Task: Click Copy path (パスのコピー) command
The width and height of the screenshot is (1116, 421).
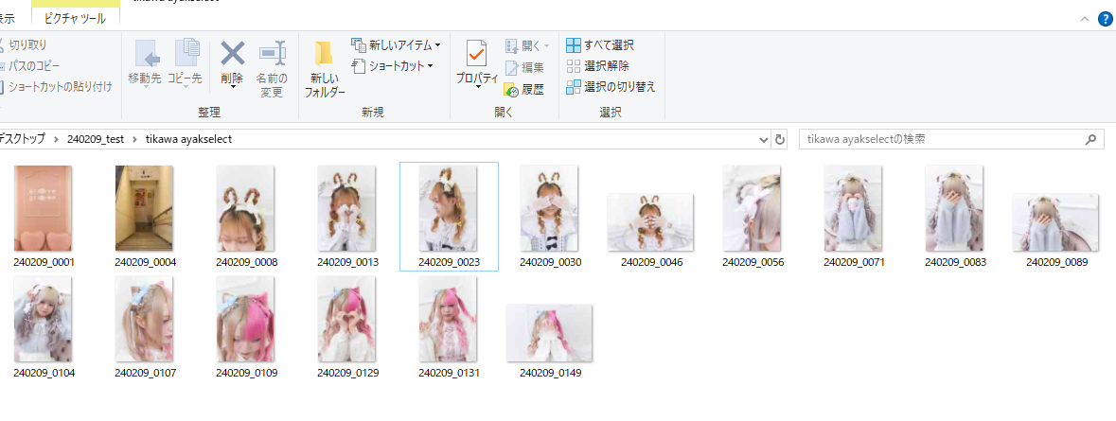Action: pos(30,66)
